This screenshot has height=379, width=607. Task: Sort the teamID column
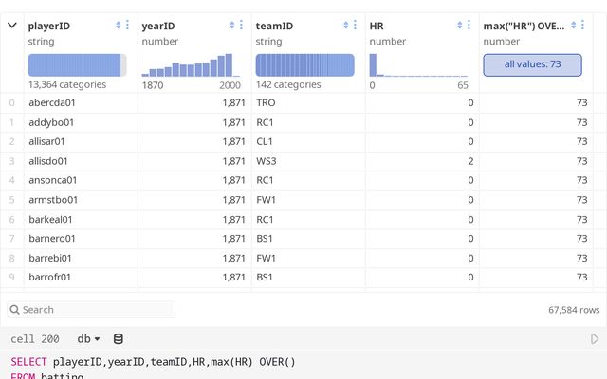(346, 26)
